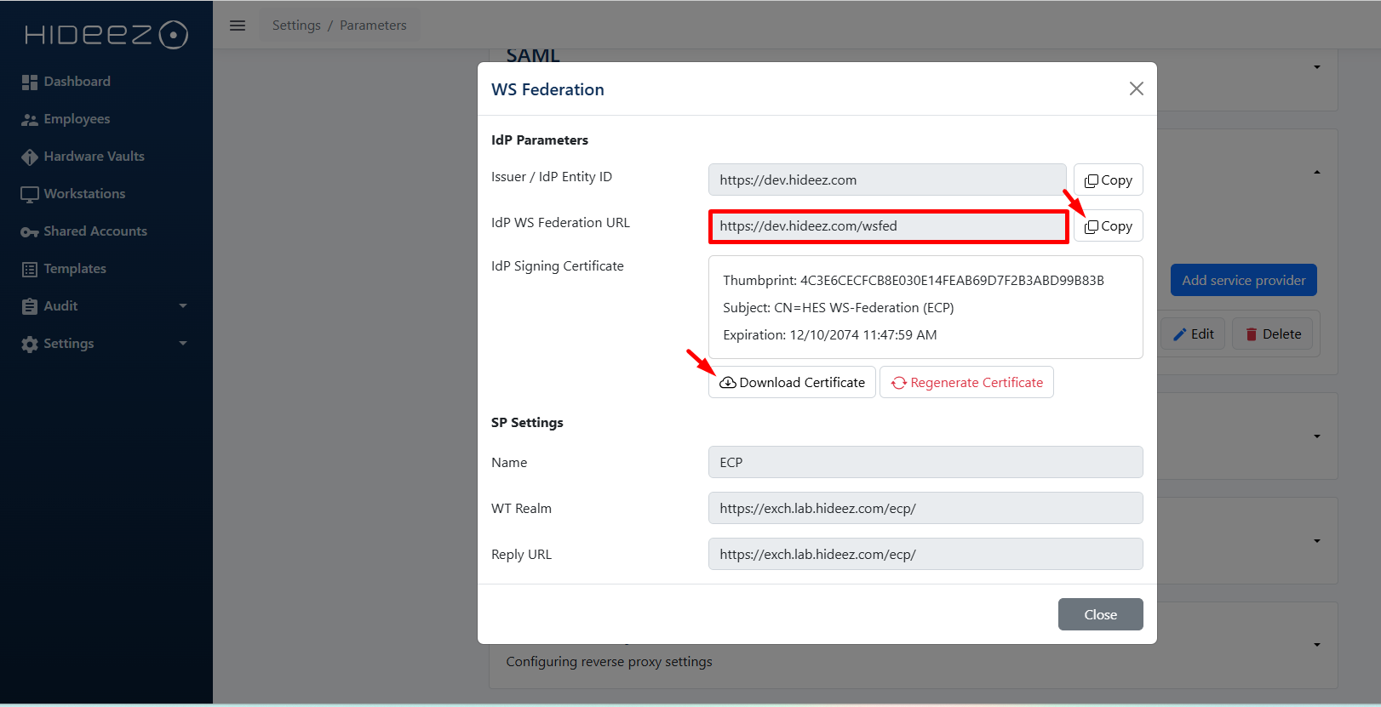Close the WS Federation dialog with X
1381x707 pixels.
click(1136, 89)
